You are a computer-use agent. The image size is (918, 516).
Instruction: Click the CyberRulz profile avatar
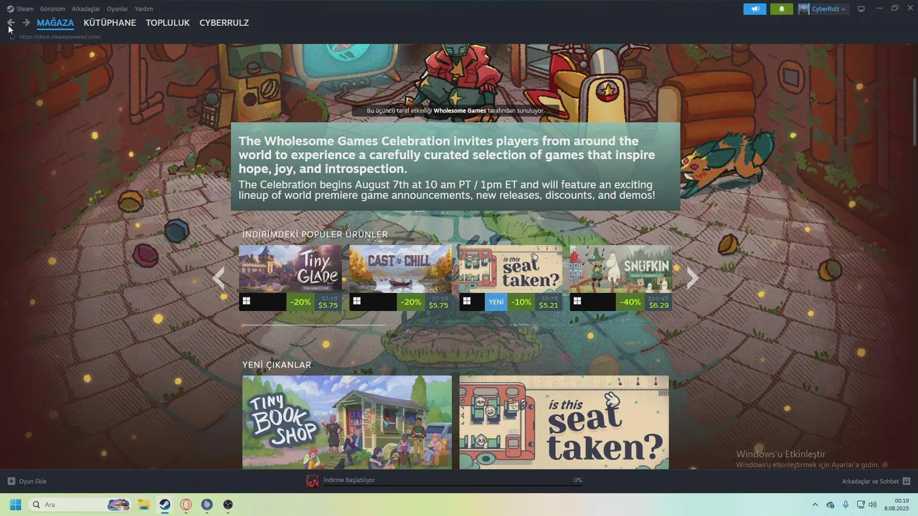tap(804, 9)
